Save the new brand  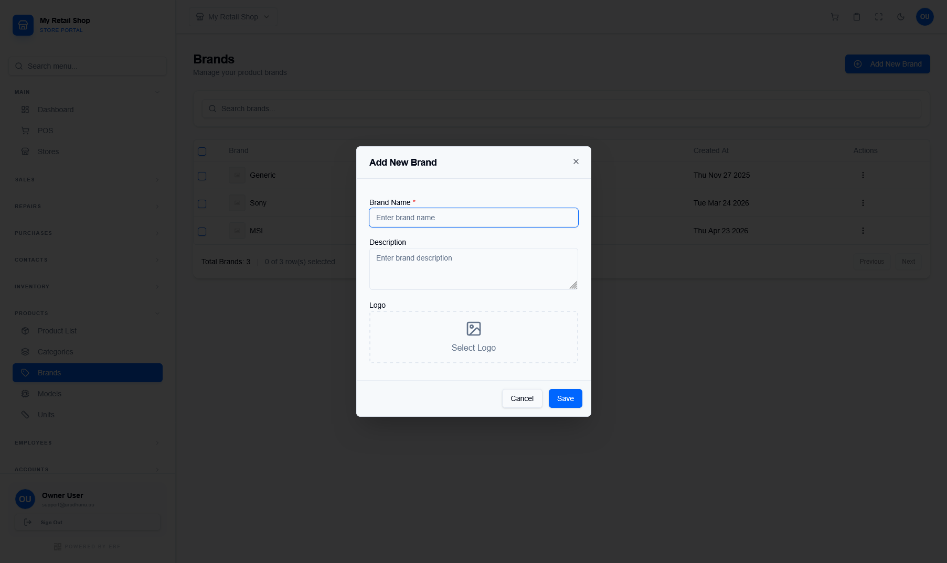coord(566,398)
